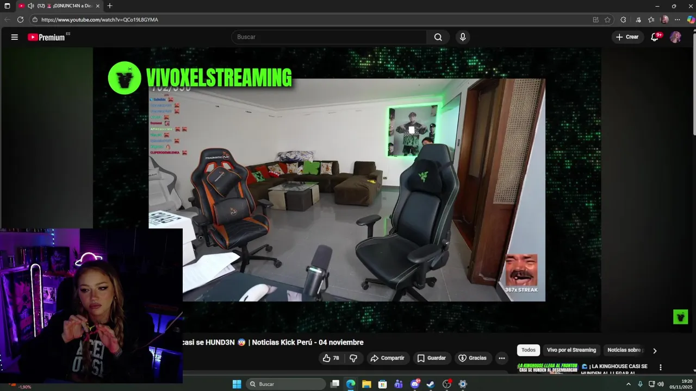This screenshot has width=696, height=391.
Task: Expand the chips row with the right arrow
Action: pyautogui.click(x=655, y=351)
